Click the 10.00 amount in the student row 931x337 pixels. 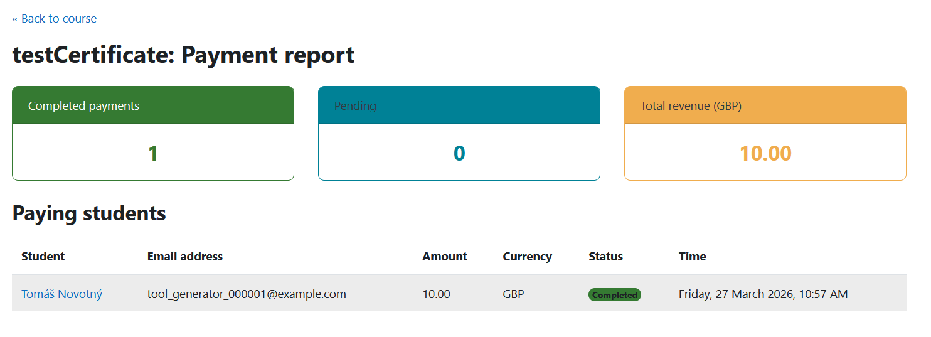coord(436,294)
